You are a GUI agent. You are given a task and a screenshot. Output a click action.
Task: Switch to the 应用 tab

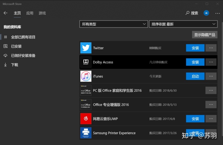point(30,13)
